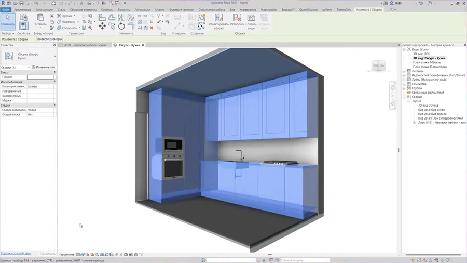
Task: Click Edit Assembly (Редактировать сборку)
Action: pos(218,21)
